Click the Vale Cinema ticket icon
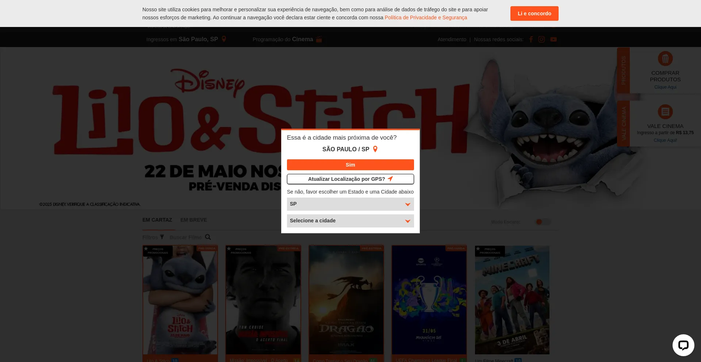Screen dimensions: 701x362 (665, 112)
